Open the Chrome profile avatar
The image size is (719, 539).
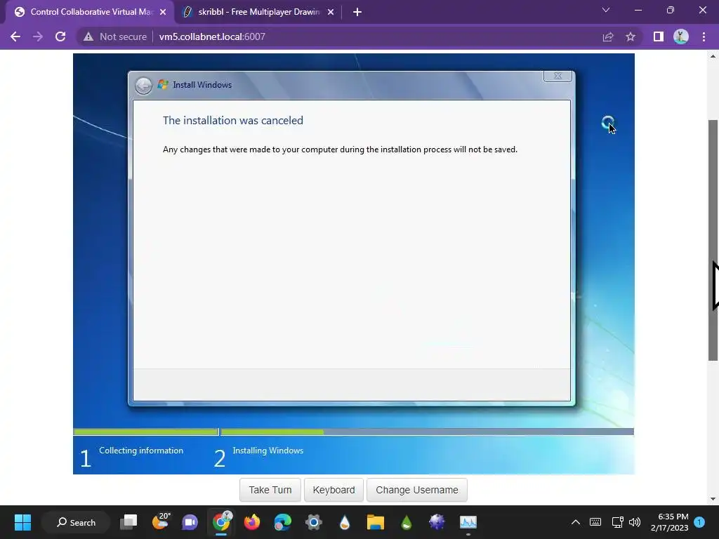click(681, 36)
